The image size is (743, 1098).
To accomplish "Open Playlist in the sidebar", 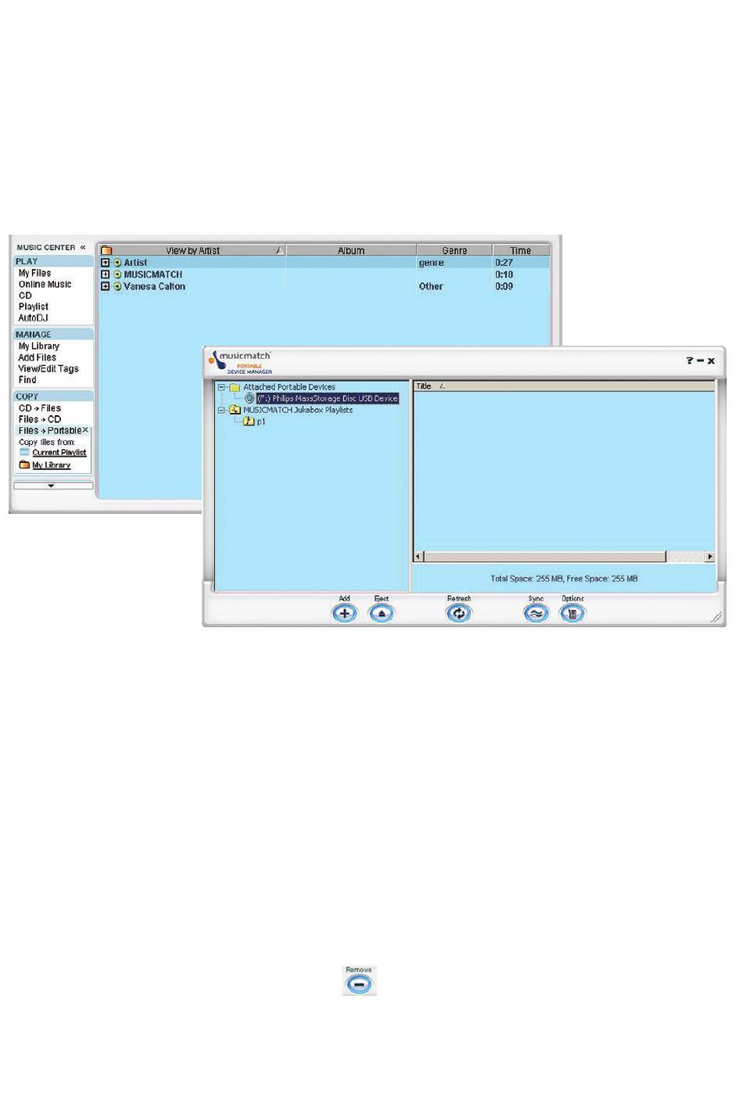I will point(34,307).
